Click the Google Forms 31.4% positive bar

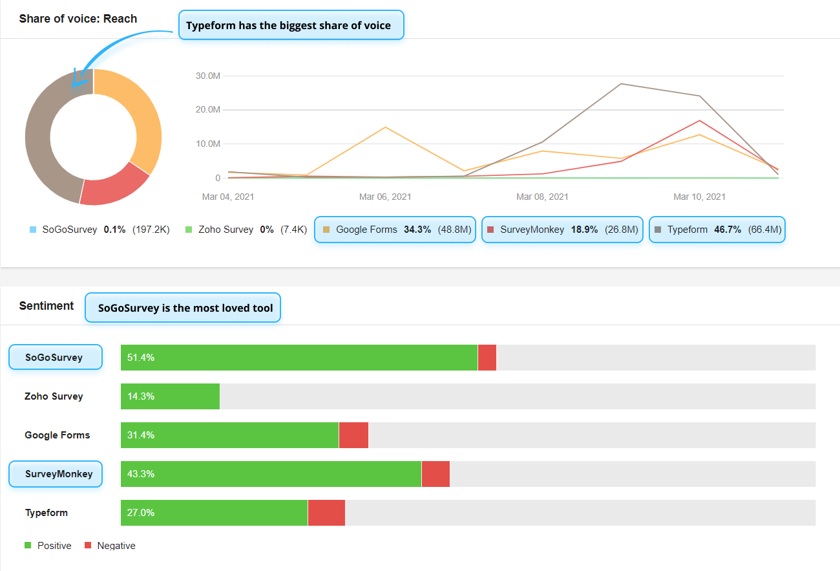click(229, 435)
